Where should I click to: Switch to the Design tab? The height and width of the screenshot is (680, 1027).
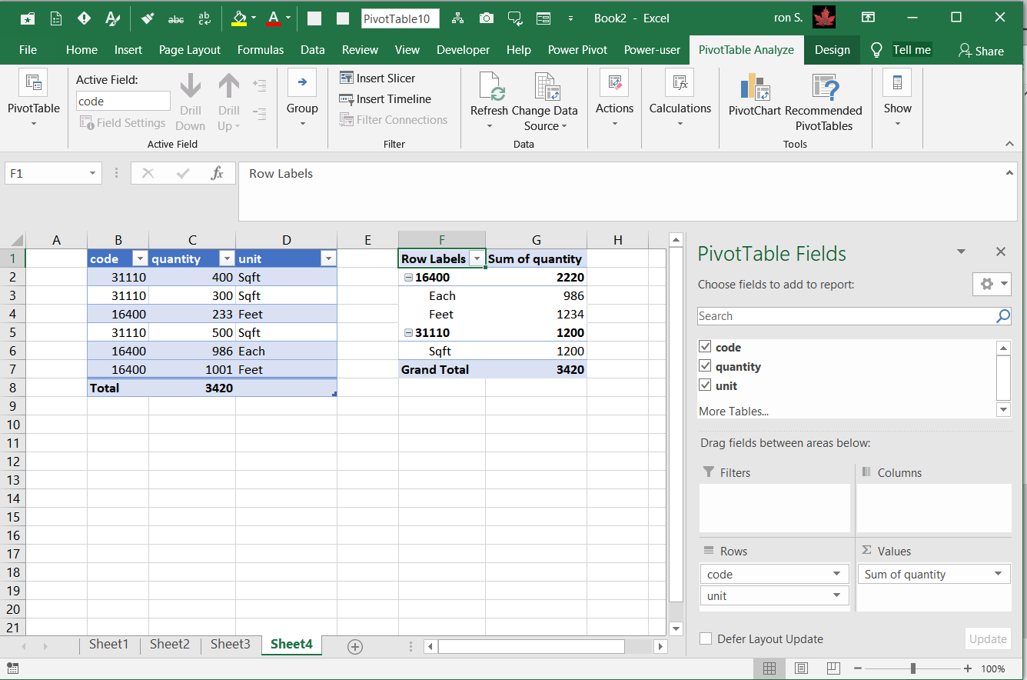click(833, 50)
